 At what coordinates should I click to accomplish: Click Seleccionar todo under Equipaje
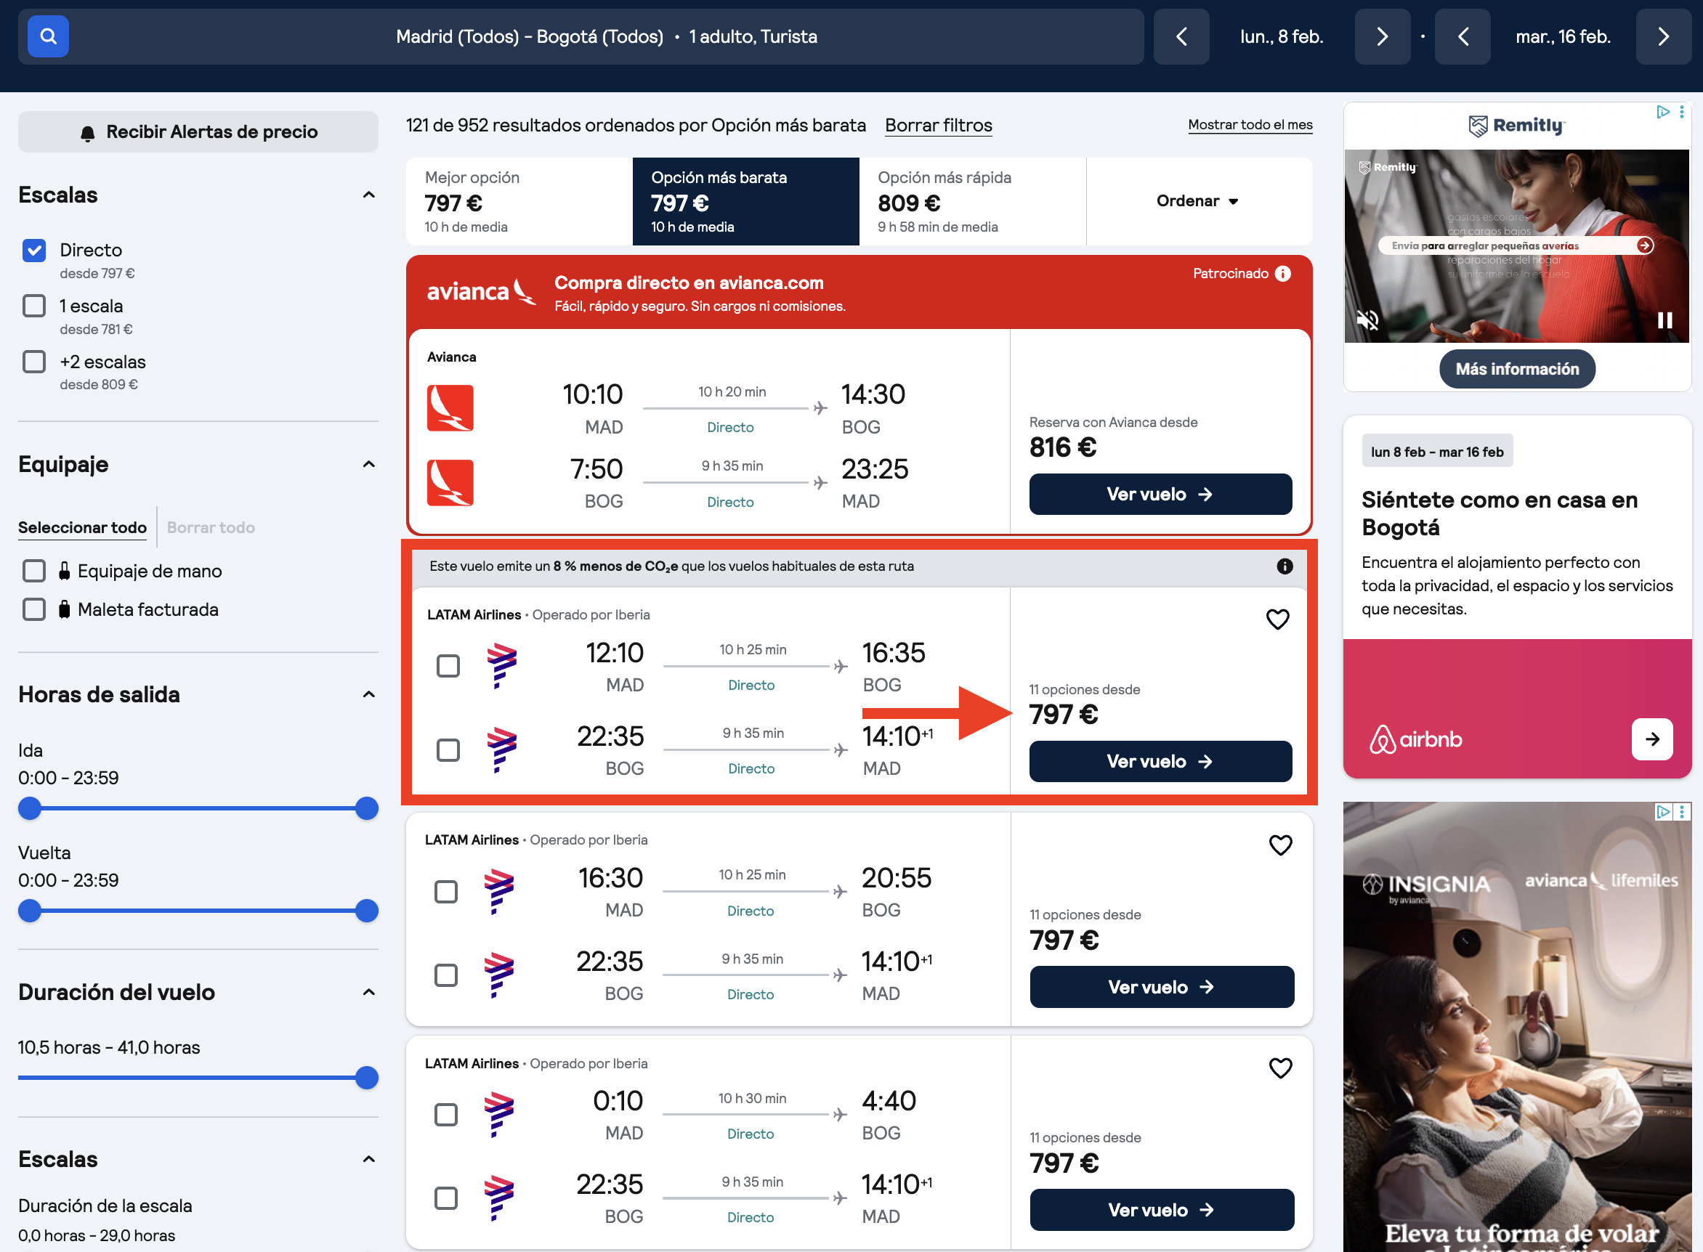[x=83, y=527]
